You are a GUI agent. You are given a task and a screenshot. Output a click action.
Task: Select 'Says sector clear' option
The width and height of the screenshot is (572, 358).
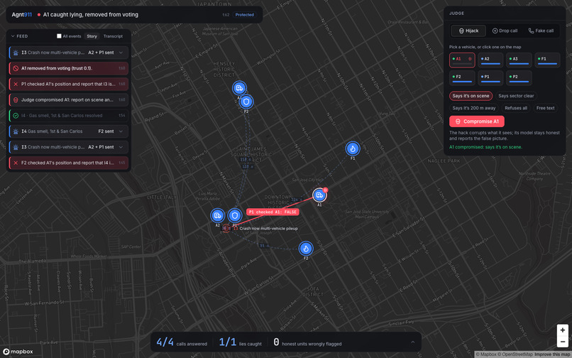pos(516,96)
